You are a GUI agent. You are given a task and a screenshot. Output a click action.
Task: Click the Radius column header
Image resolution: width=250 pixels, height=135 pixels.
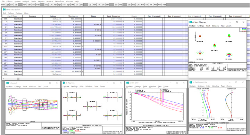click(x=53, y=16)
